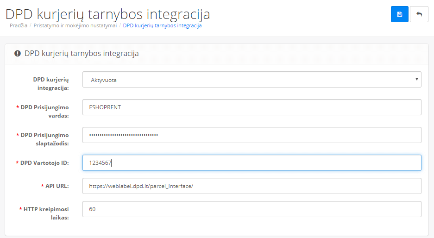Click the blue save floppy-disk button
The width and height of the screenshot is (434, 238).
point(399,14)
